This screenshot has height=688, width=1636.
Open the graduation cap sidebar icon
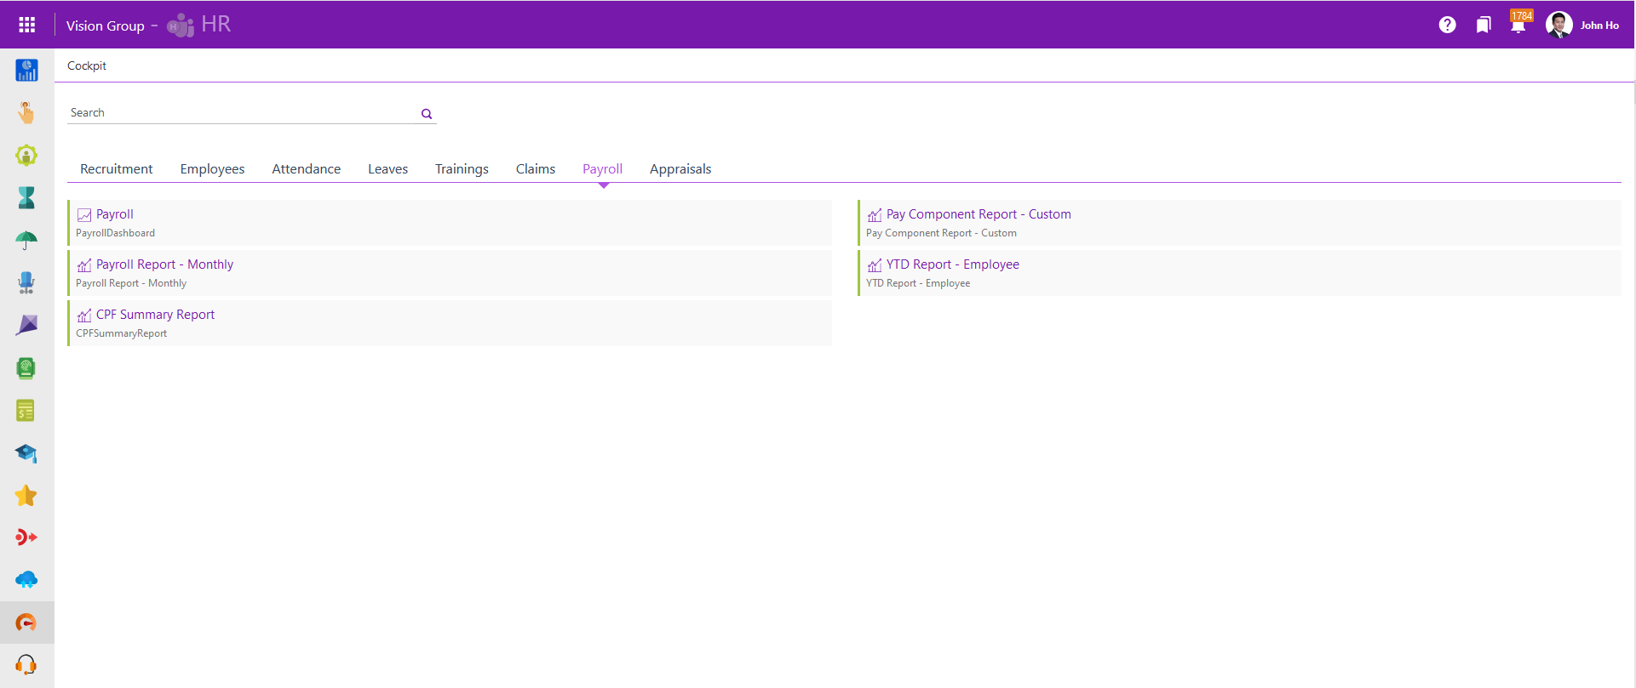(x=26, y=453)
